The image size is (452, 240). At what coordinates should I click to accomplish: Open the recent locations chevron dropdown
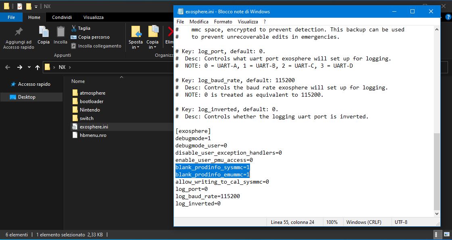pos(29,67)
